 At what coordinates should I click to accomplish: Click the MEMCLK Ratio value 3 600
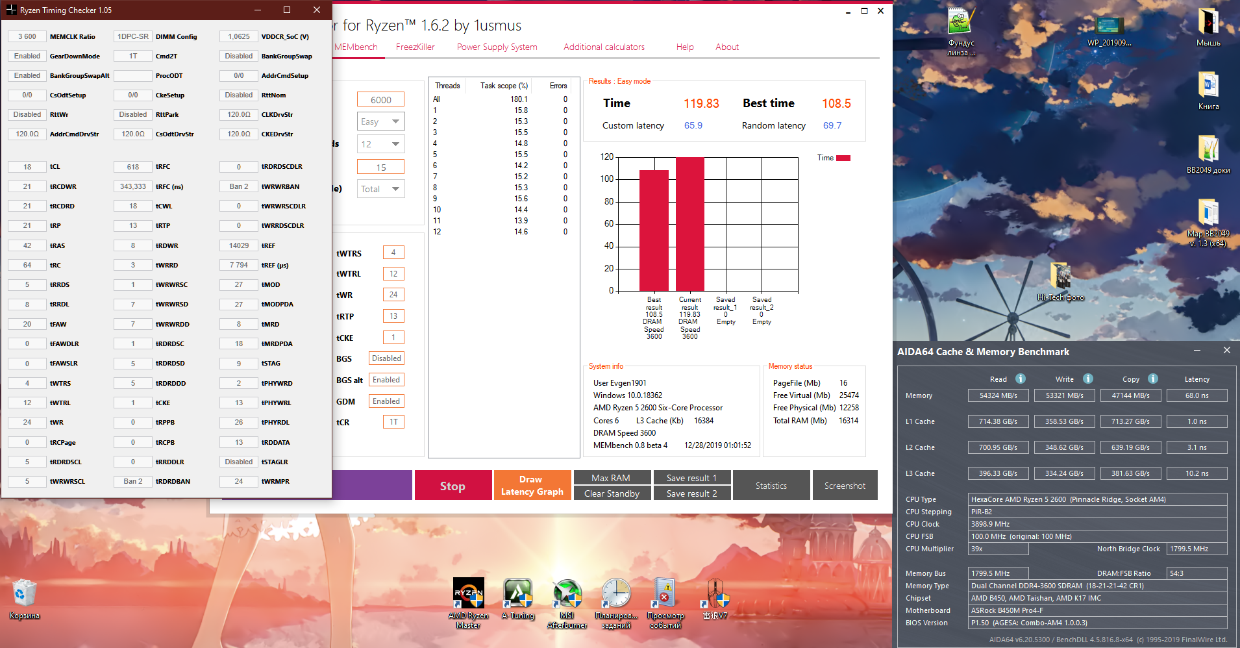pyautogui.click(x=27, y=36)
